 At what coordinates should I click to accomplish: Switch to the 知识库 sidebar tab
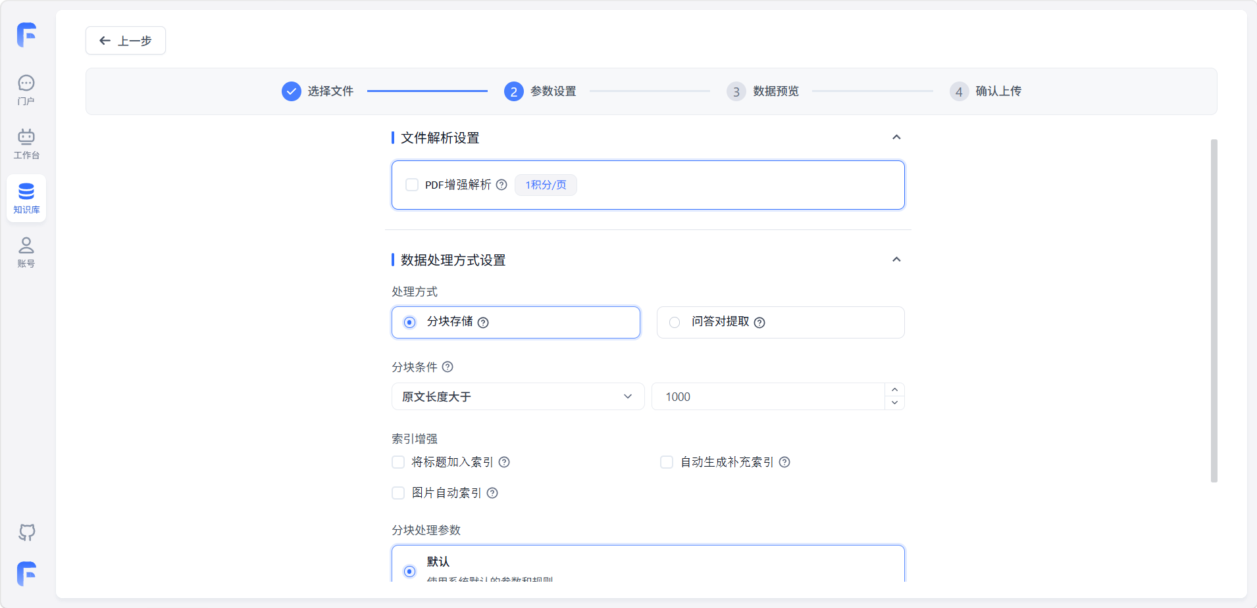pyautogui.click(x=26, y=198)
